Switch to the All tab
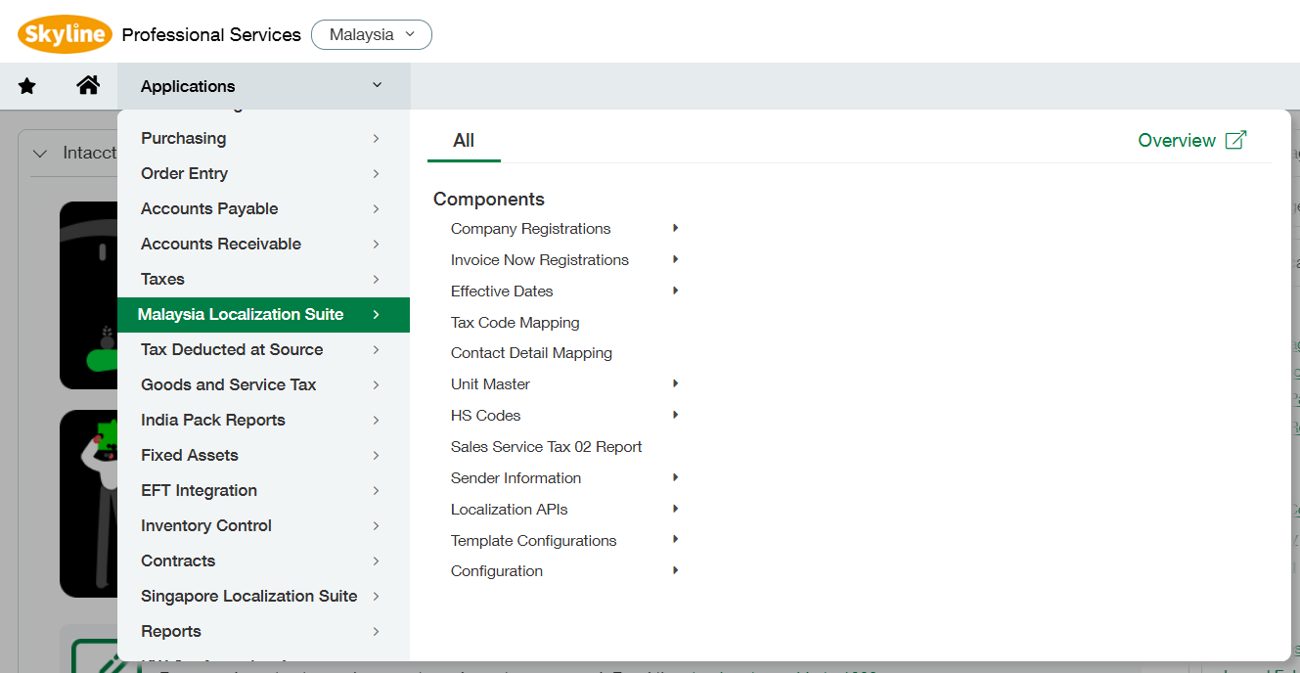The image size is (1300, 673). coord(463,140)
